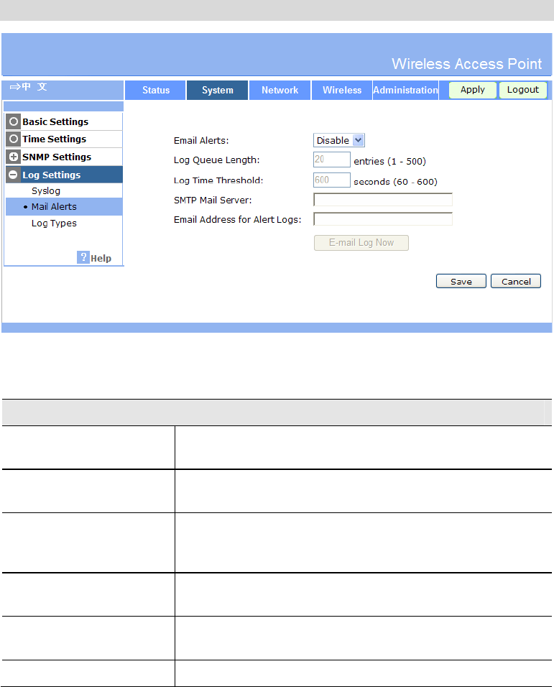
Task: Open the Network tab
Action: pos(280,91)
